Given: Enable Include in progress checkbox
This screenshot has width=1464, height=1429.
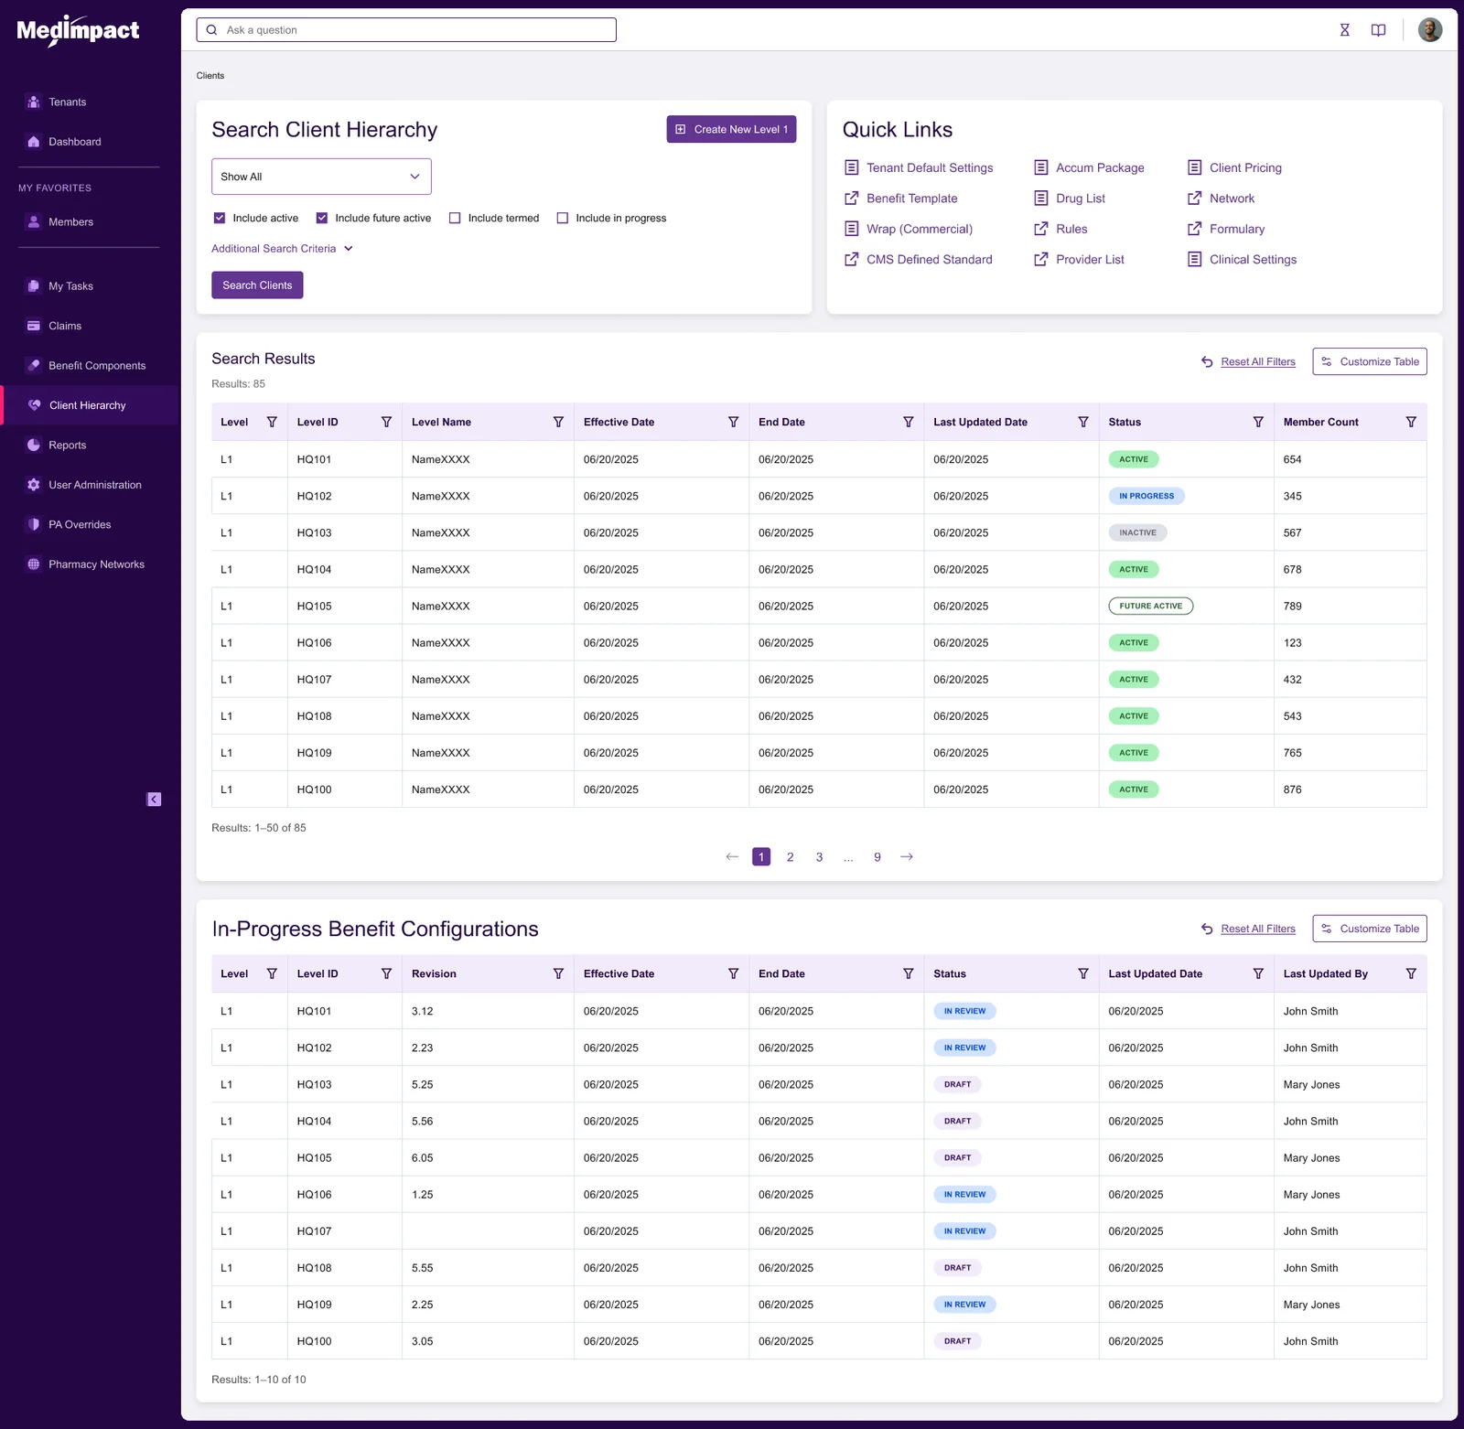Looking at the screenshot, I should click(563, 218).
